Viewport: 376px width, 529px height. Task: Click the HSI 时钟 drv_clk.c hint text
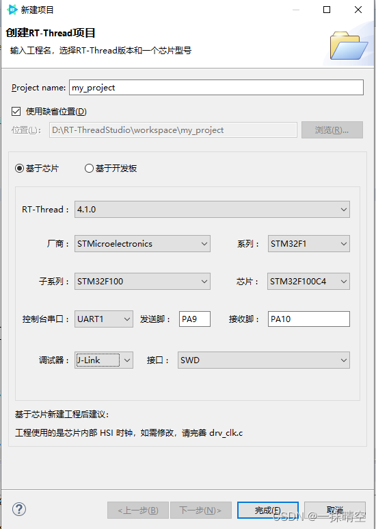point(129,433)
